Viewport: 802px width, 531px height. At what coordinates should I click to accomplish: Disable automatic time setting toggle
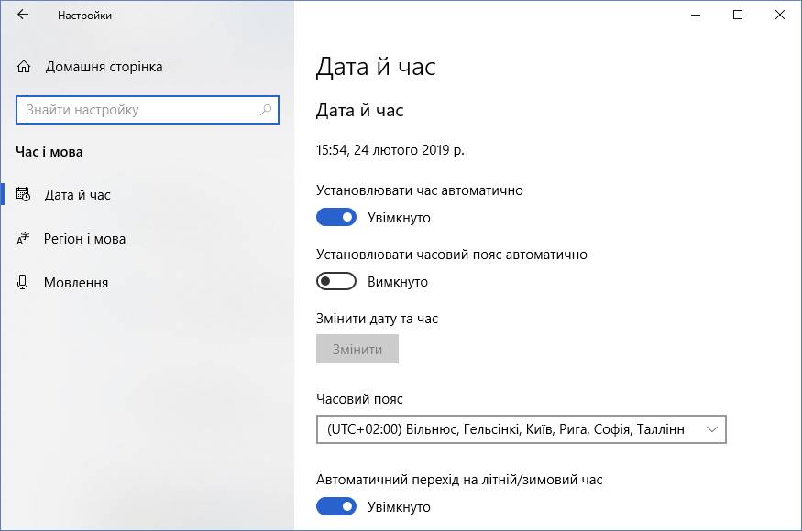point(336,217)
